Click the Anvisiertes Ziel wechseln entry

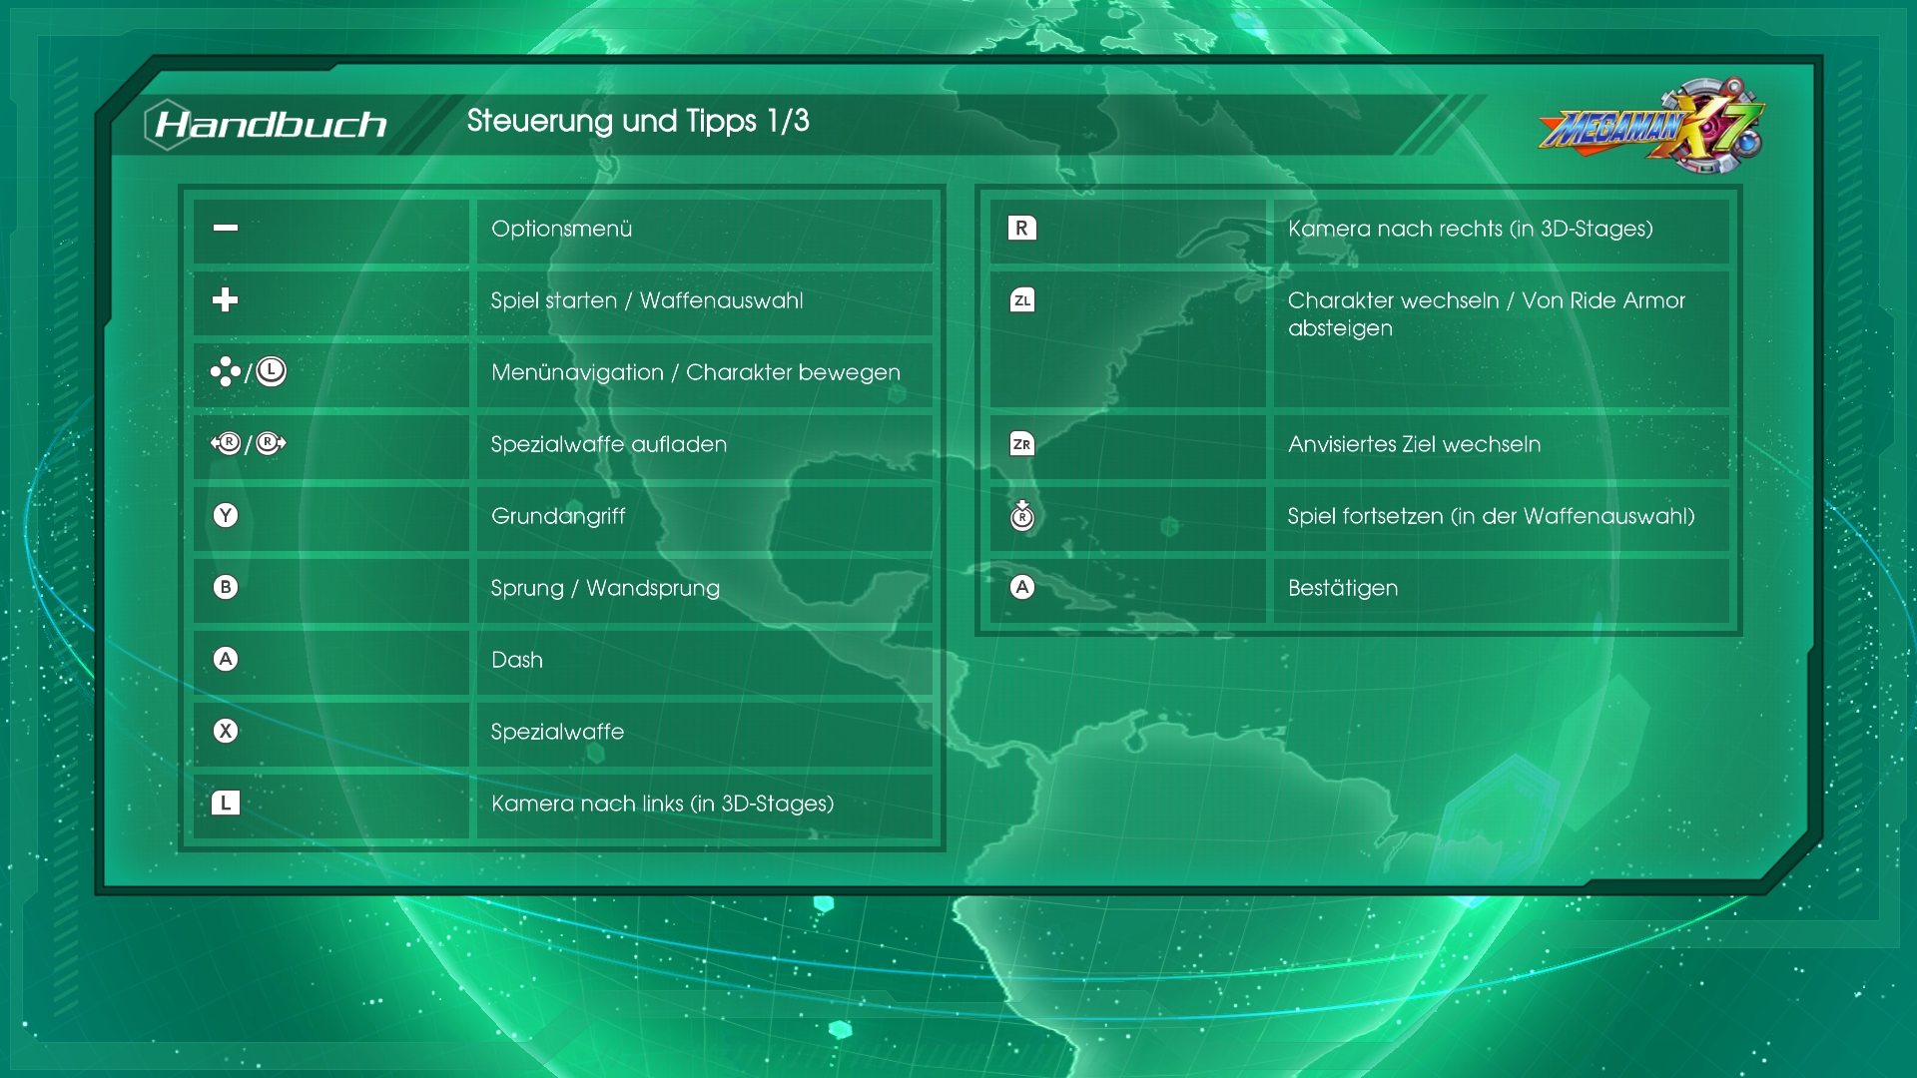[1414, 444]
